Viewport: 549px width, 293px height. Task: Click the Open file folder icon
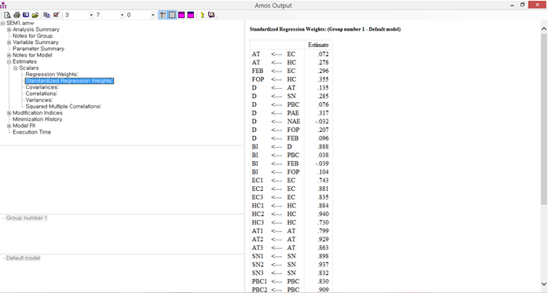(35, 15)
